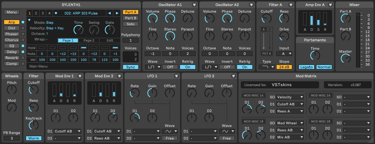This screenshot has width=375, height=144.
Task: Open Mod Env 1 D1 Cutoff AB dropdown
Action: 67,131
